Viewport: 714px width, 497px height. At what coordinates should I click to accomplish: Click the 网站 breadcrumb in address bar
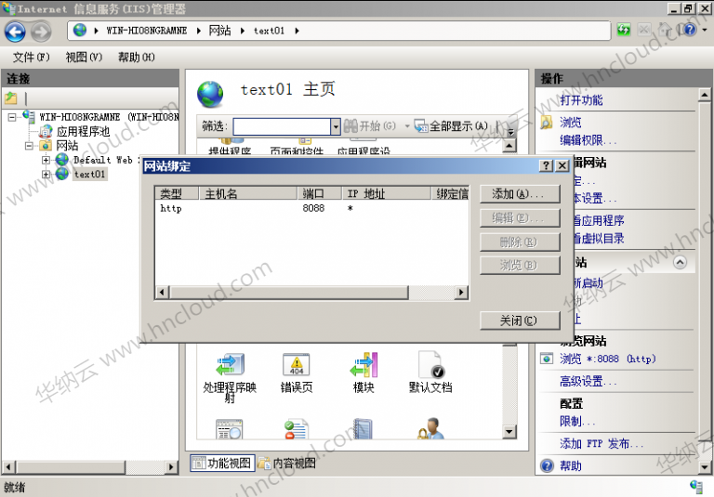coord(220,31)
